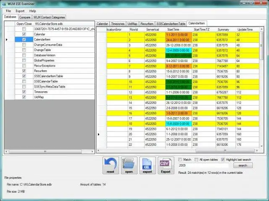Uncheck the UidMap checkbox in table list
The image size is (269, 201).
pyautogui.click(x=24, y=97)
